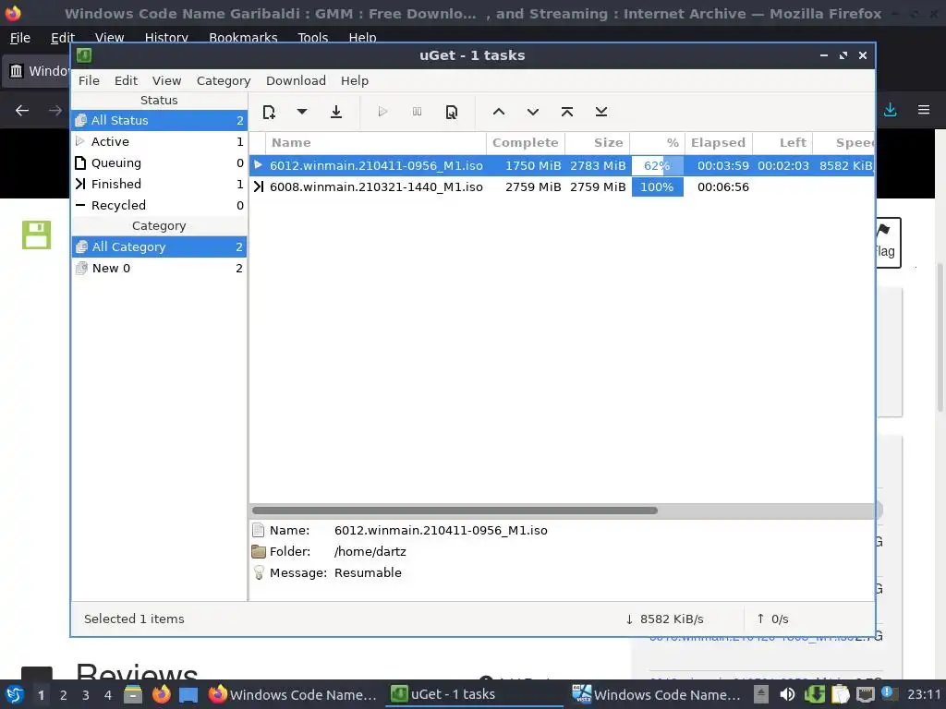Image resolution: width=946 pixels, height=709 pixels.
Task: Move selected download down one position
Action: click(533, 112)
